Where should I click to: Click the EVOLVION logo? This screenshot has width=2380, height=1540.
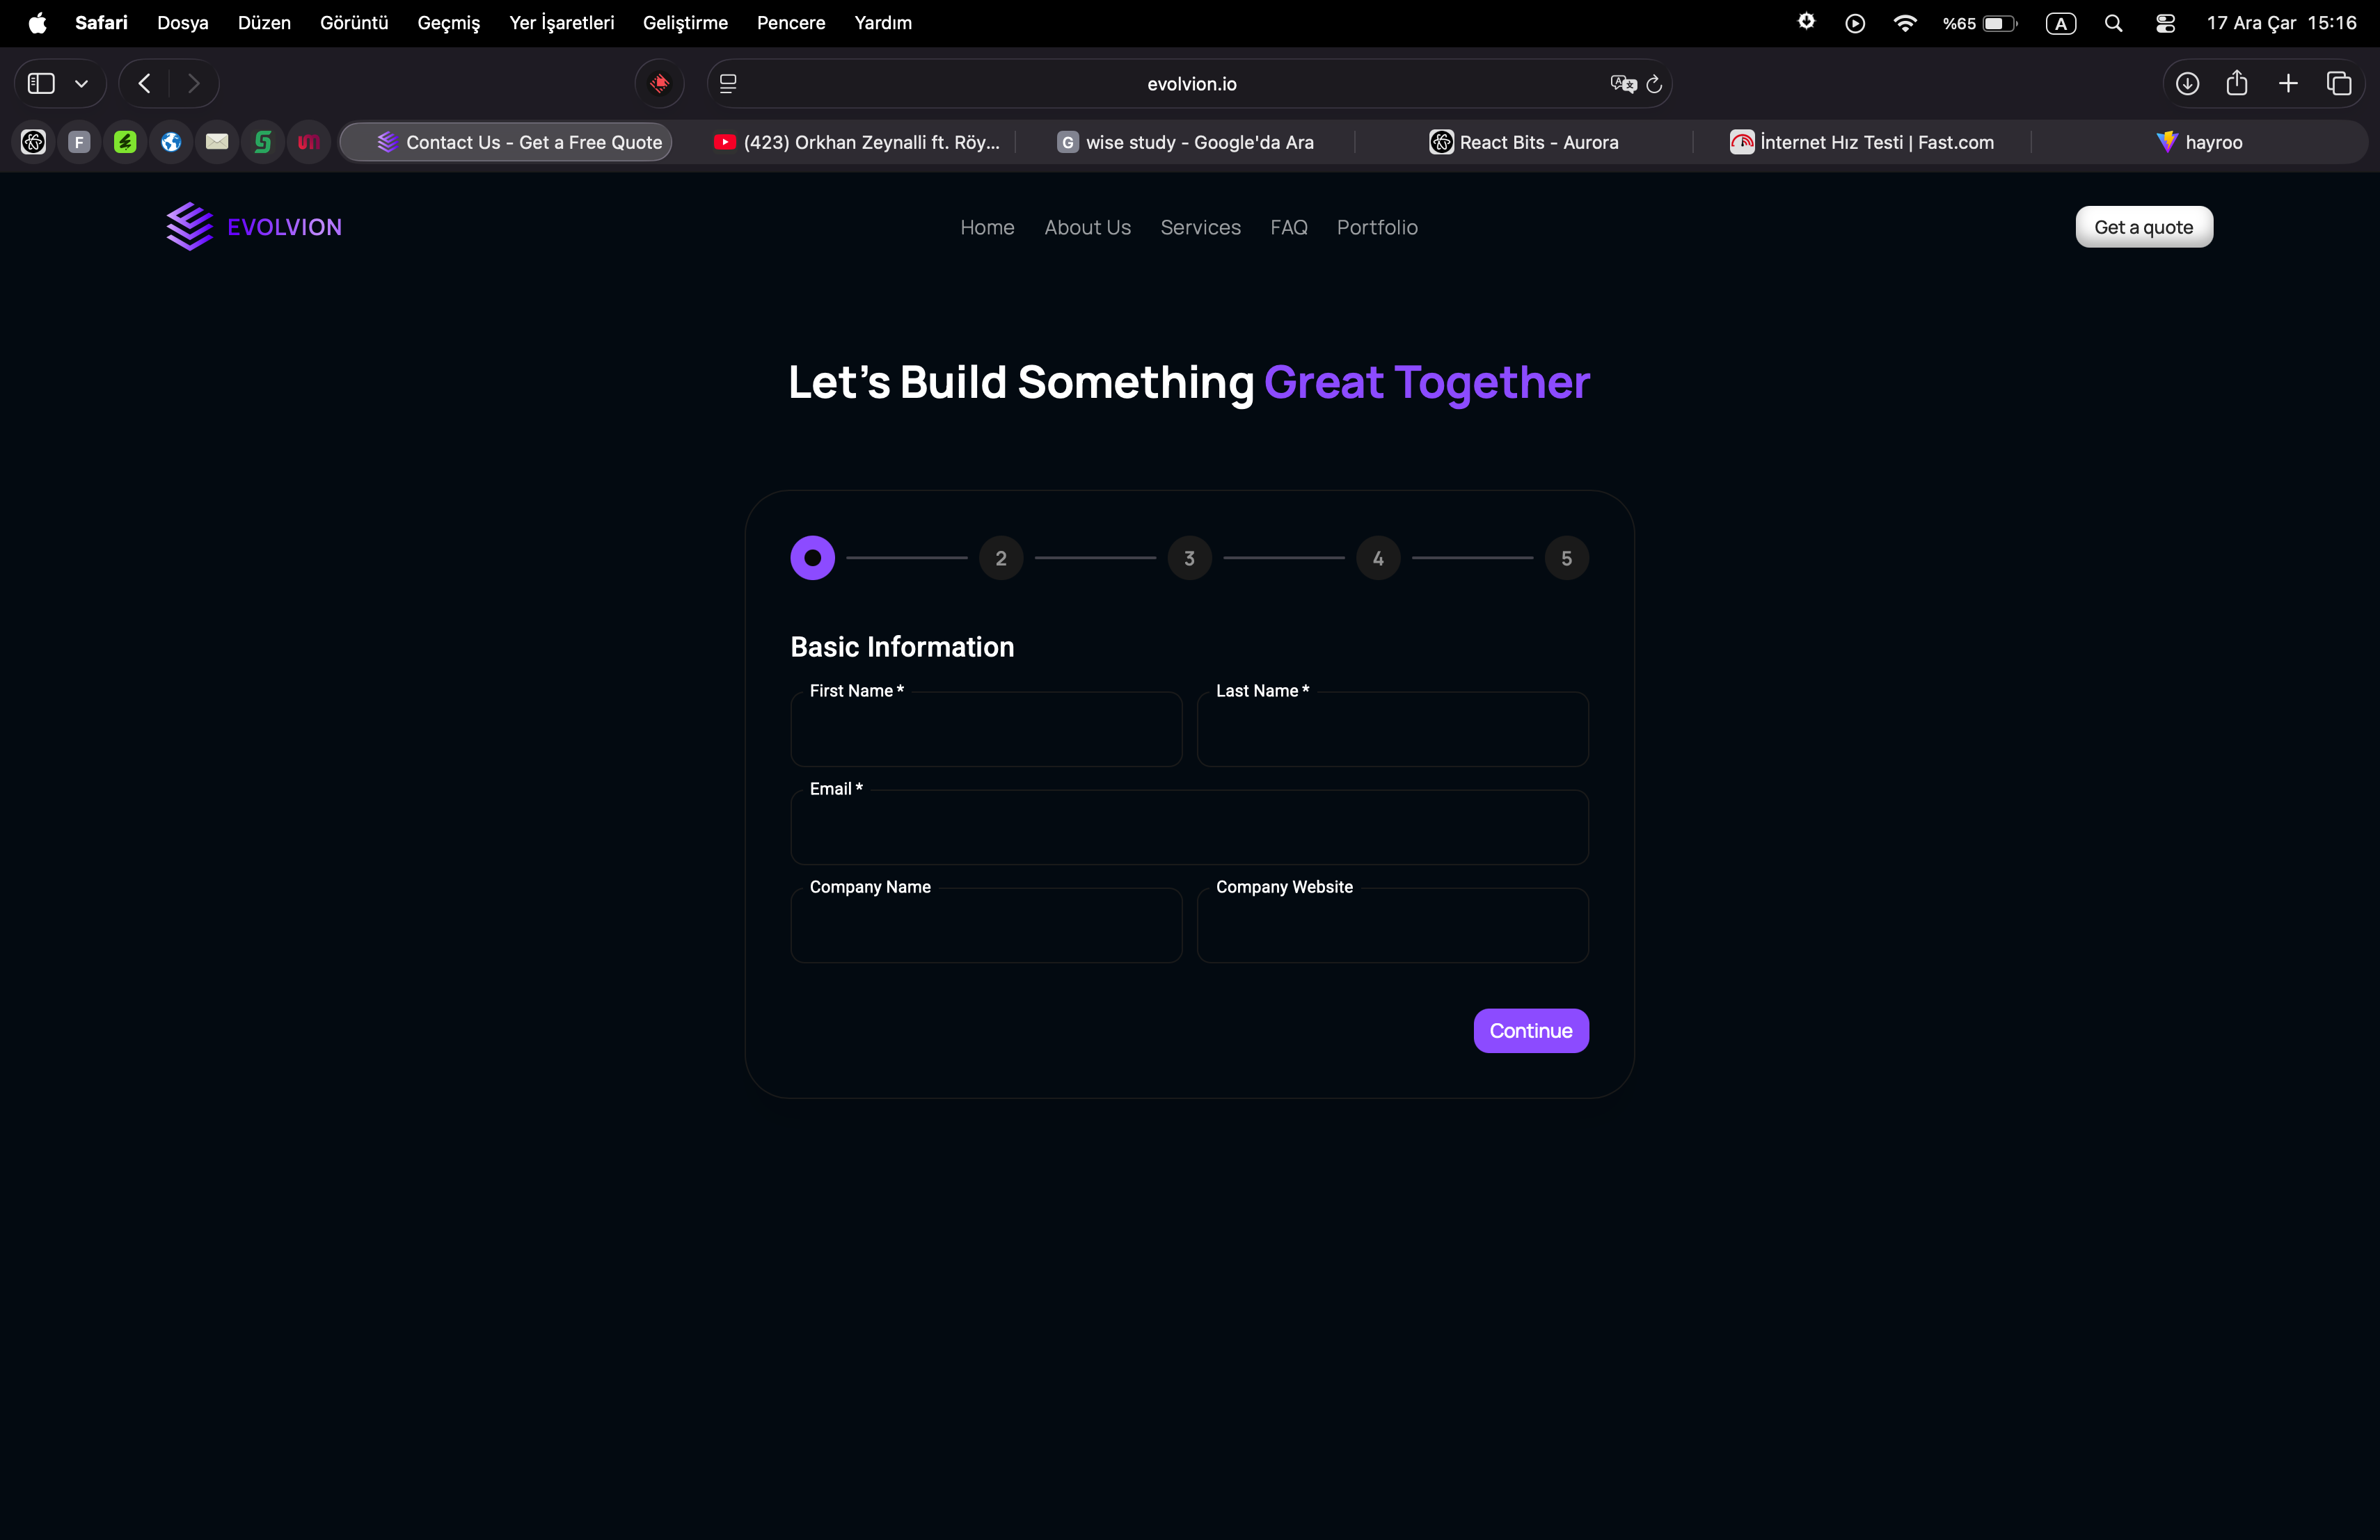point(254,227)
